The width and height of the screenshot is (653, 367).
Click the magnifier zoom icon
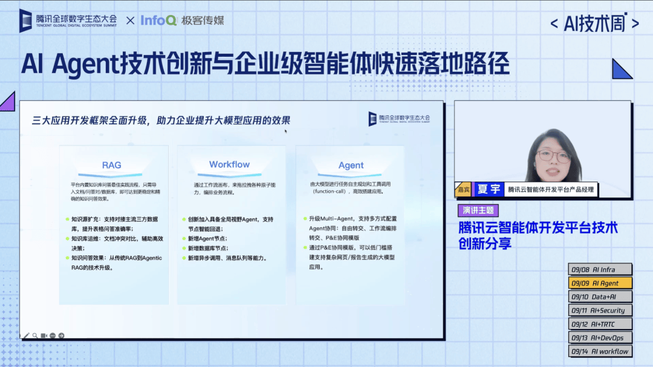click(x=35, y=336)
